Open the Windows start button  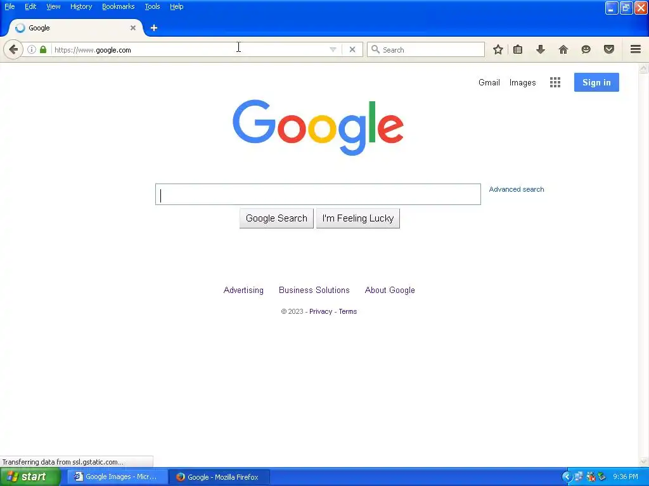tap(30, 477)
